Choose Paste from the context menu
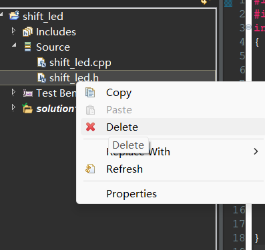The image size is (265, 250). (x=174, y=110)
